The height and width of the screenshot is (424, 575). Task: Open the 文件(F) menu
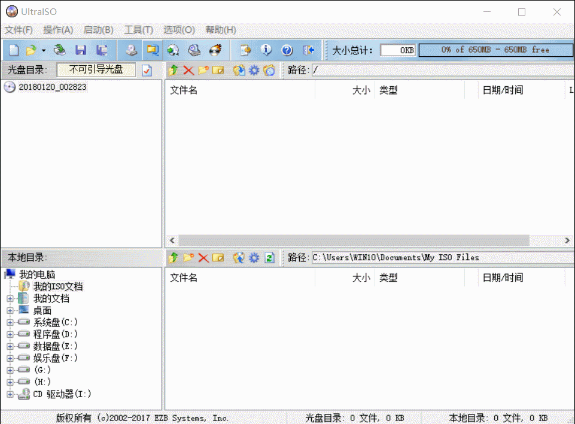coord(19,30)
